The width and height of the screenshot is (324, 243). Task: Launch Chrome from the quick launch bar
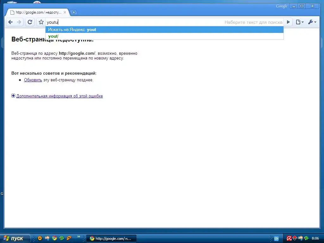(54, 238)
